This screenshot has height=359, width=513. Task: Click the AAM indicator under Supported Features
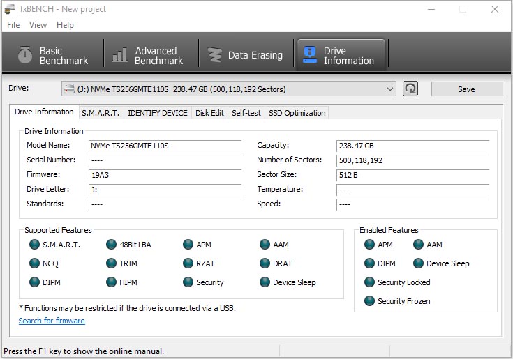[265, 245]
